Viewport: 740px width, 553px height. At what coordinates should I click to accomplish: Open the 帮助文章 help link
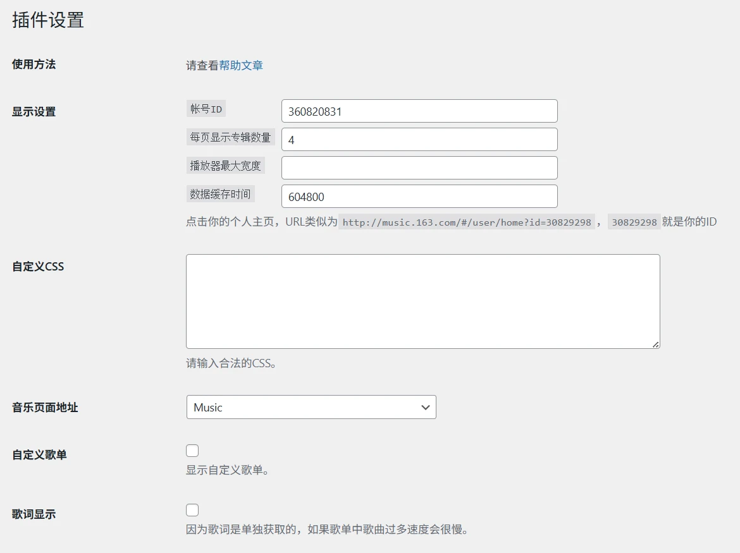click(x=241, y=65)
